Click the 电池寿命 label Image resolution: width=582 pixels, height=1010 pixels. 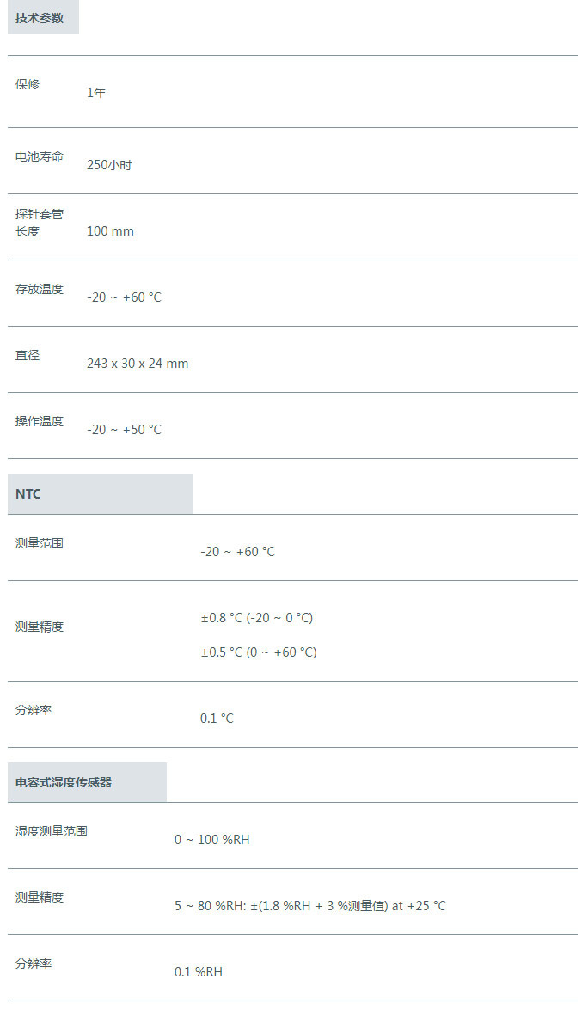tap(40, 156)
